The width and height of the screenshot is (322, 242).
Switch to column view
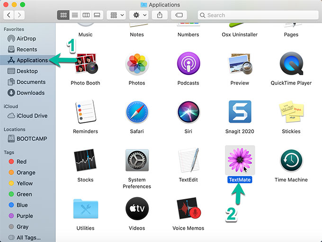pyautogui.click(x=86, y=15)
